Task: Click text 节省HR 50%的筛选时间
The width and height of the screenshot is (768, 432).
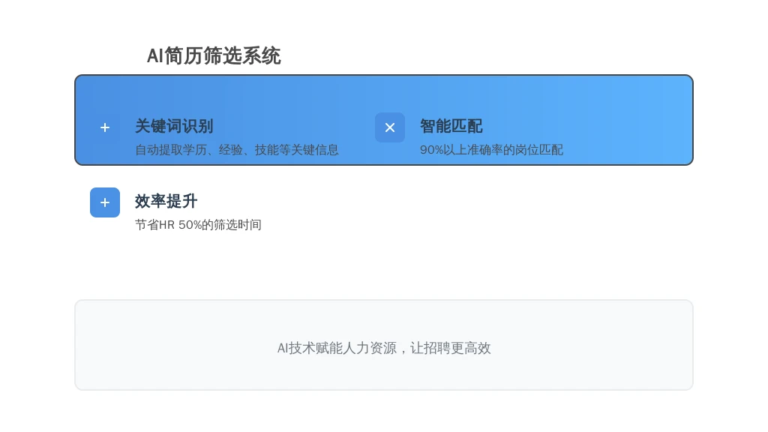Action: coord(198,225)
